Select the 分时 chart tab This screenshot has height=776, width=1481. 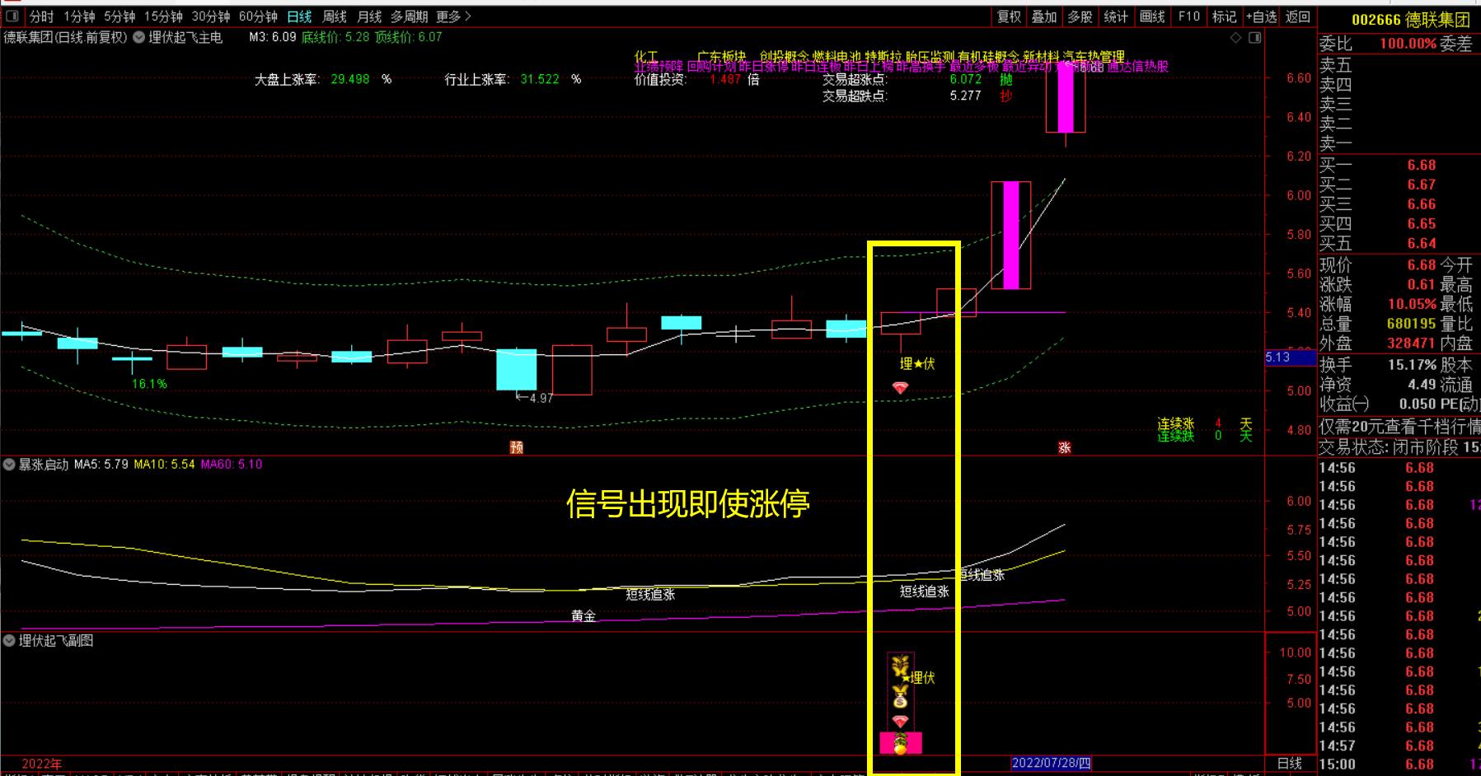[x=41, y=16]
